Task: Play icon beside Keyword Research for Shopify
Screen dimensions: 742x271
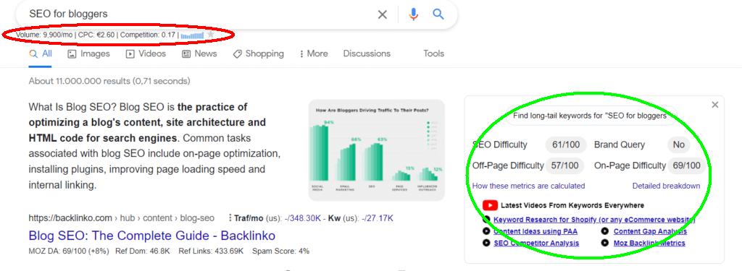Action: tap(486, 220)
